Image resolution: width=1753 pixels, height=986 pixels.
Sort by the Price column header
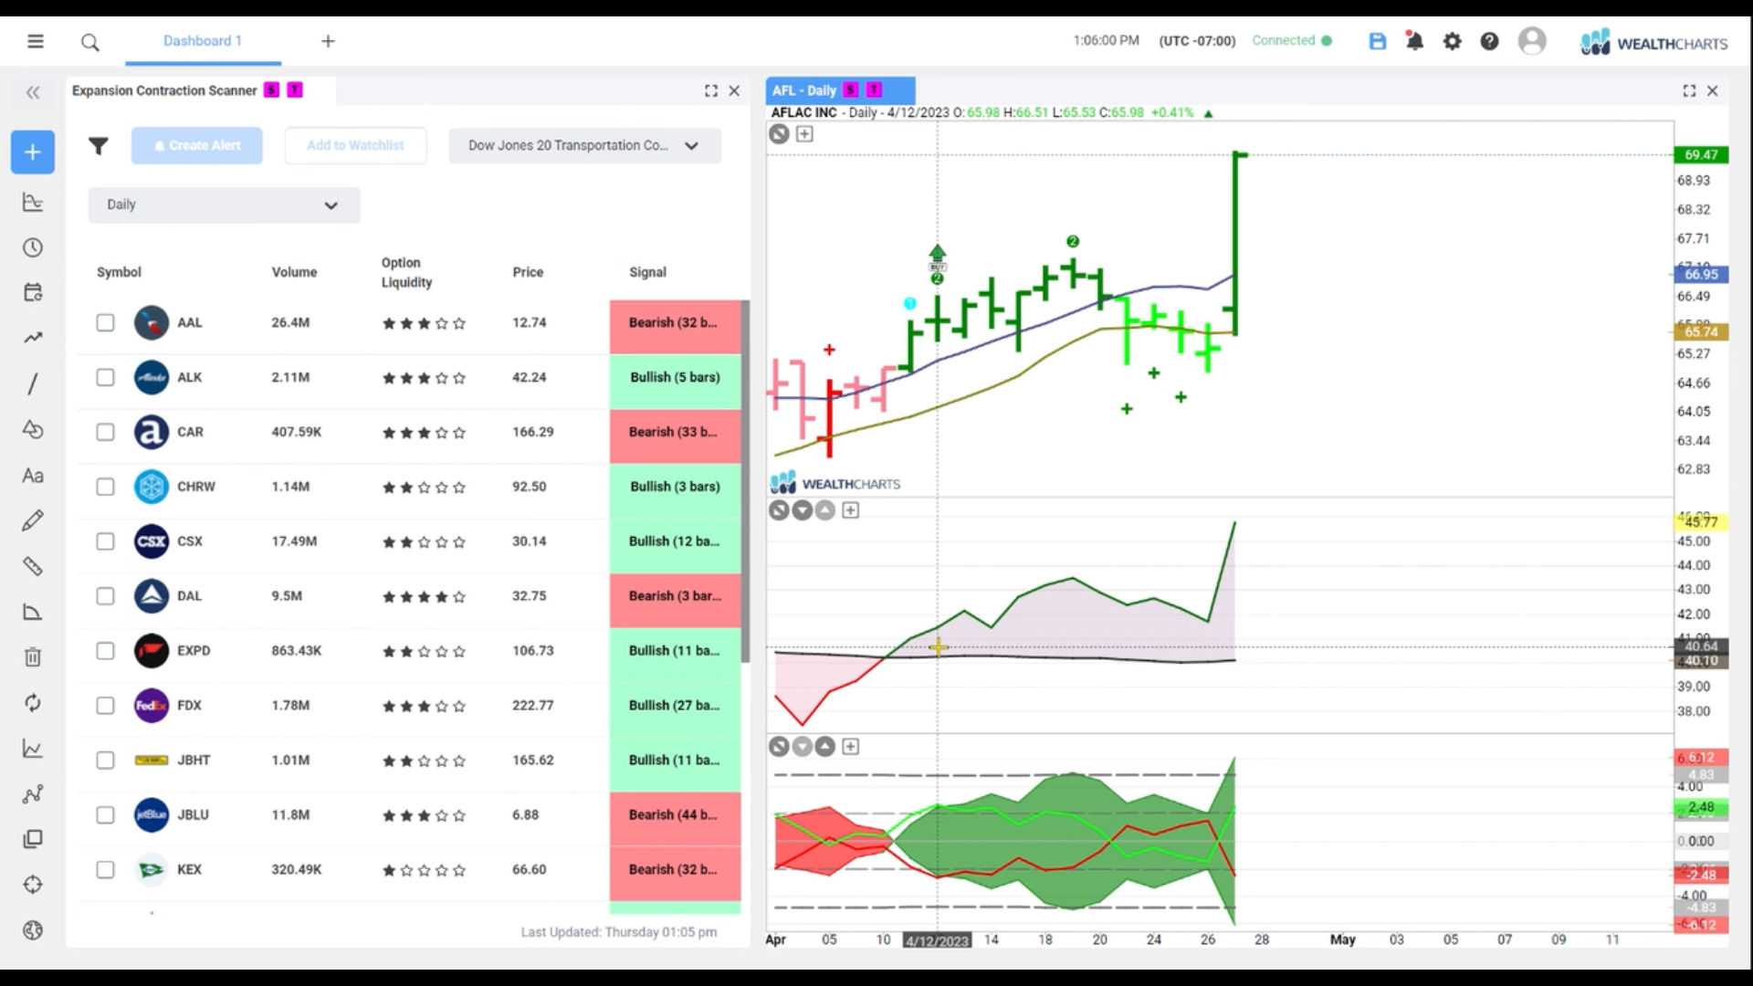[528, 272]
